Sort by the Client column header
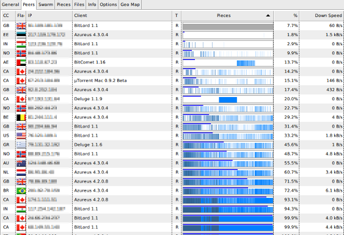The height and width of the screenshot is (235, 344). click(x=122, y=15)
